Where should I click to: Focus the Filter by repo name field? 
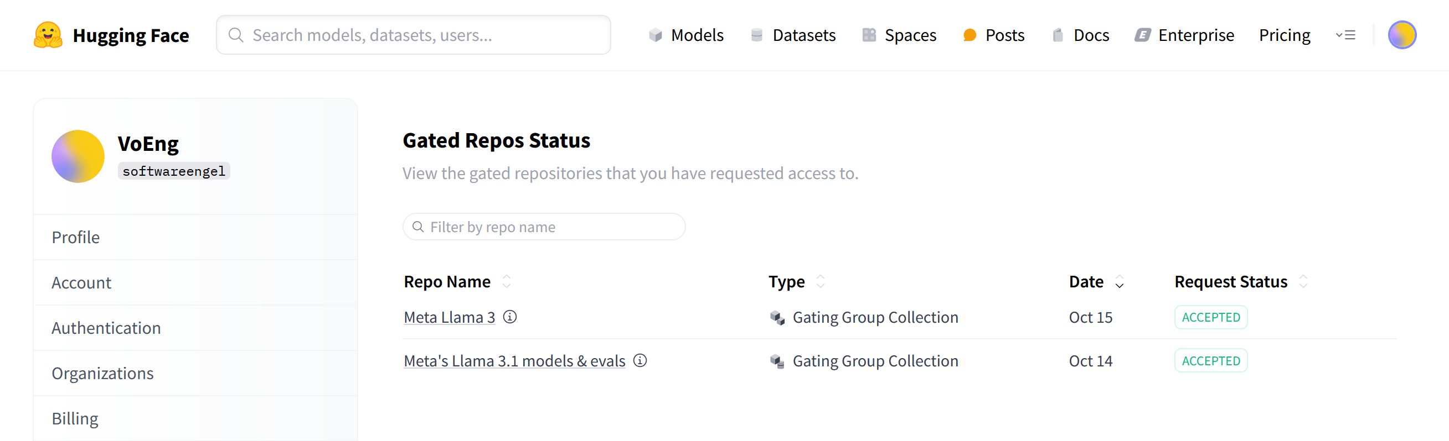pyautogui.click(x=544, y=227)
